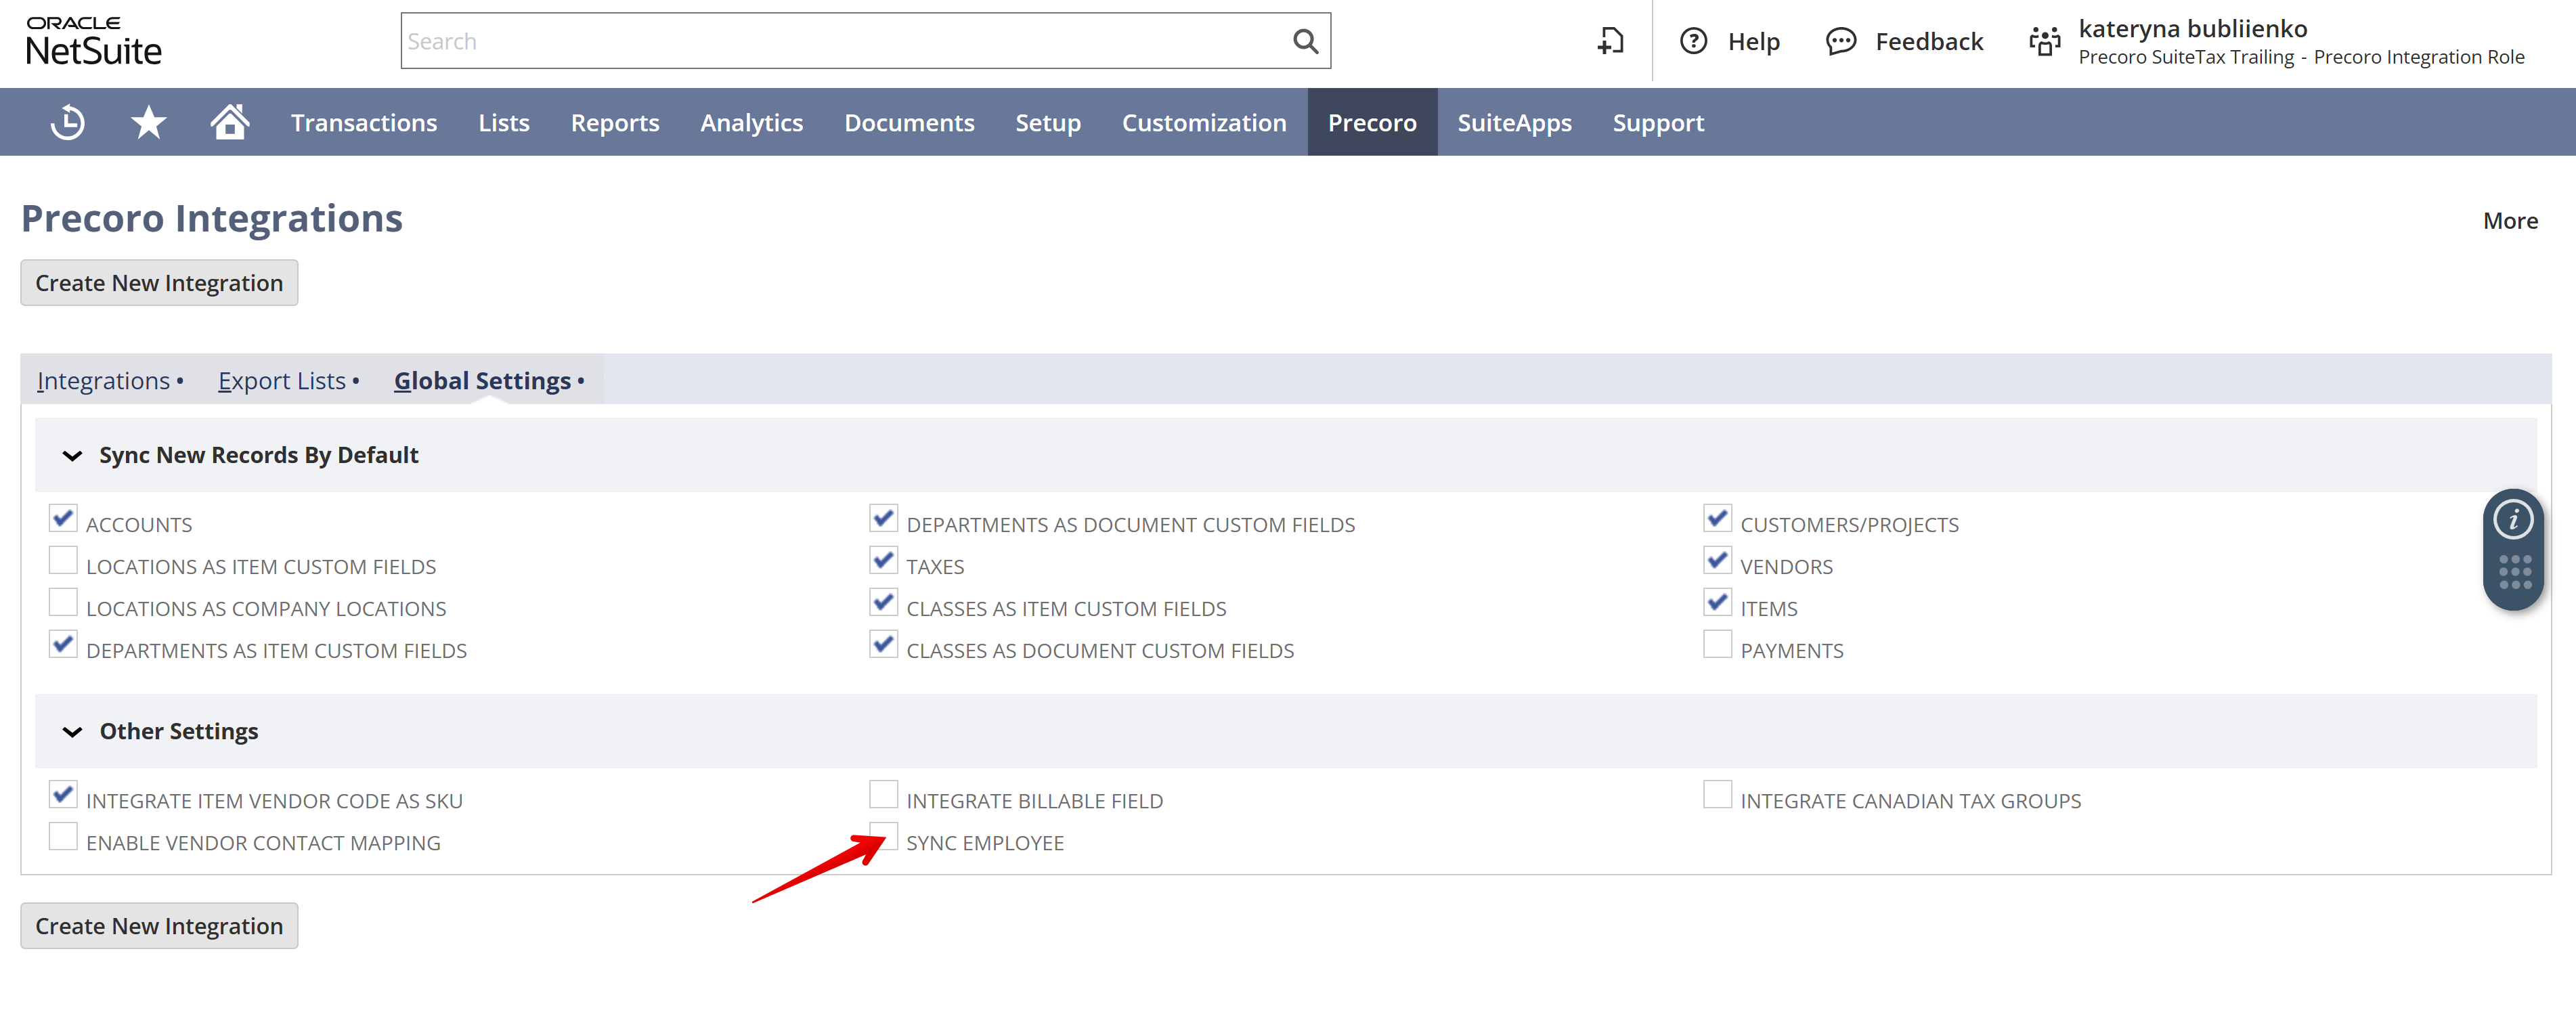This screenshot has width=2576, height=1029.
Task: Open the Reports menu
Action: click(x=615, y=122)
